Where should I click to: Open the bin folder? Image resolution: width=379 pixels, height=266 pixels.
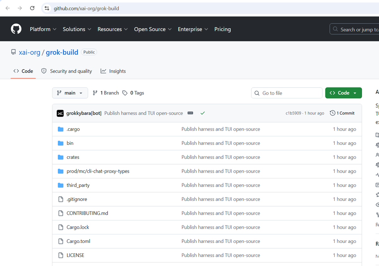(70, 143)
